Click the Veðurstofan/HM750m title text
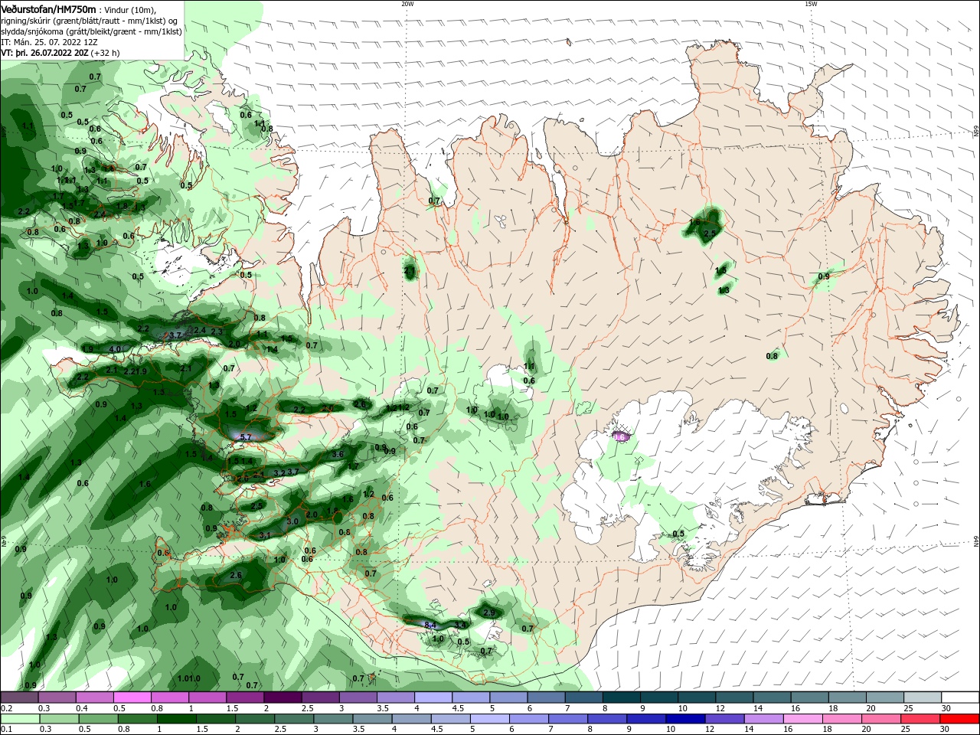This screenshot has width=980, height=735. (48, 8)
